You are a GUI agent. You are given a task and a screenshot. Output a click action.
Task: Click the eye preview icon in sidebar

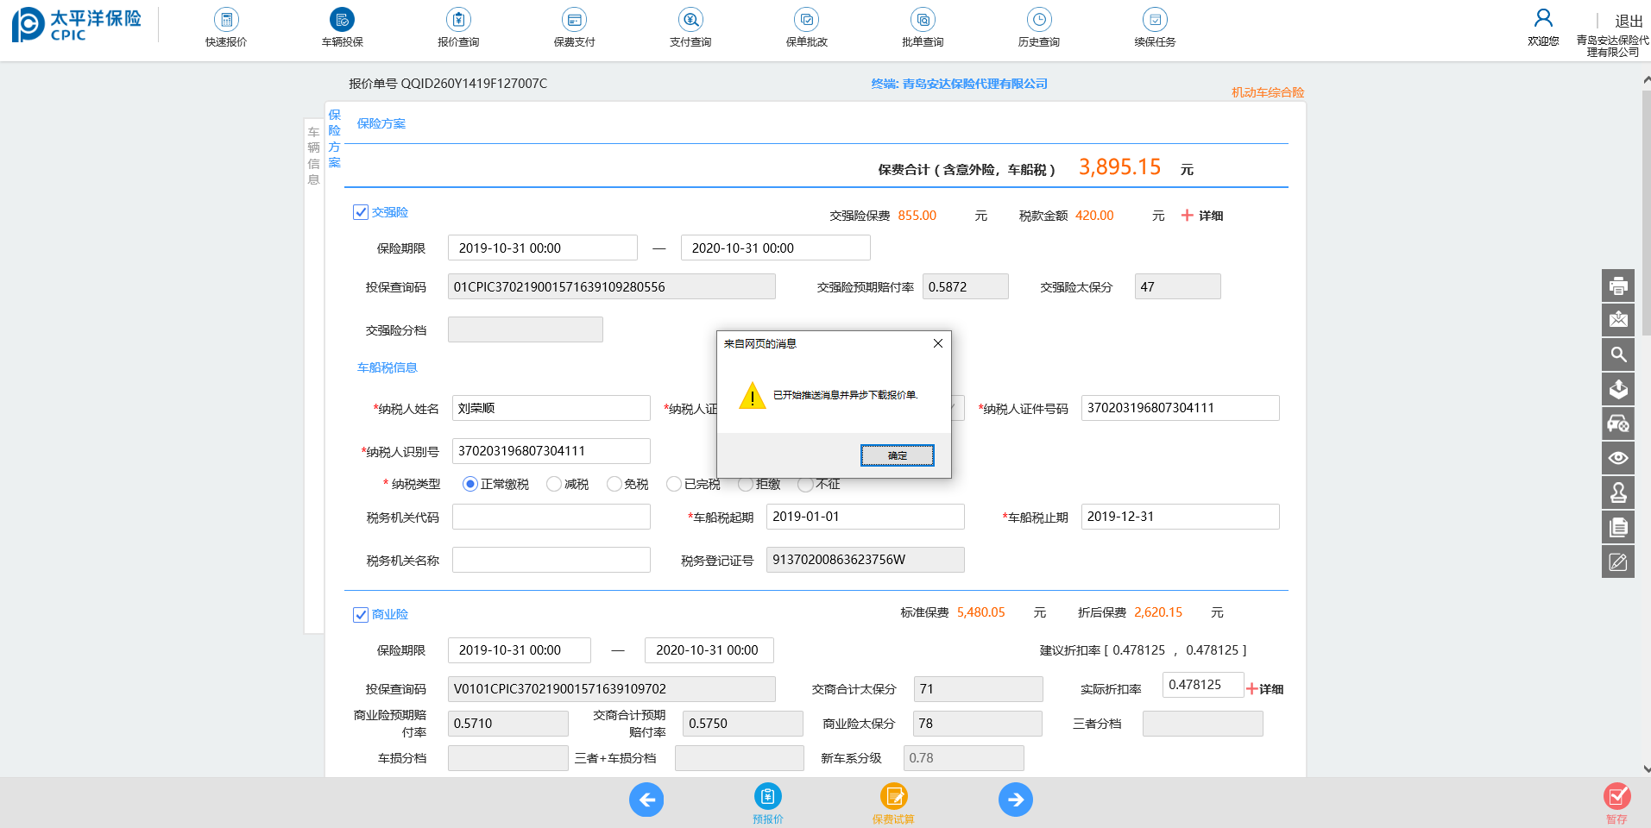(x=1617, y=458)
